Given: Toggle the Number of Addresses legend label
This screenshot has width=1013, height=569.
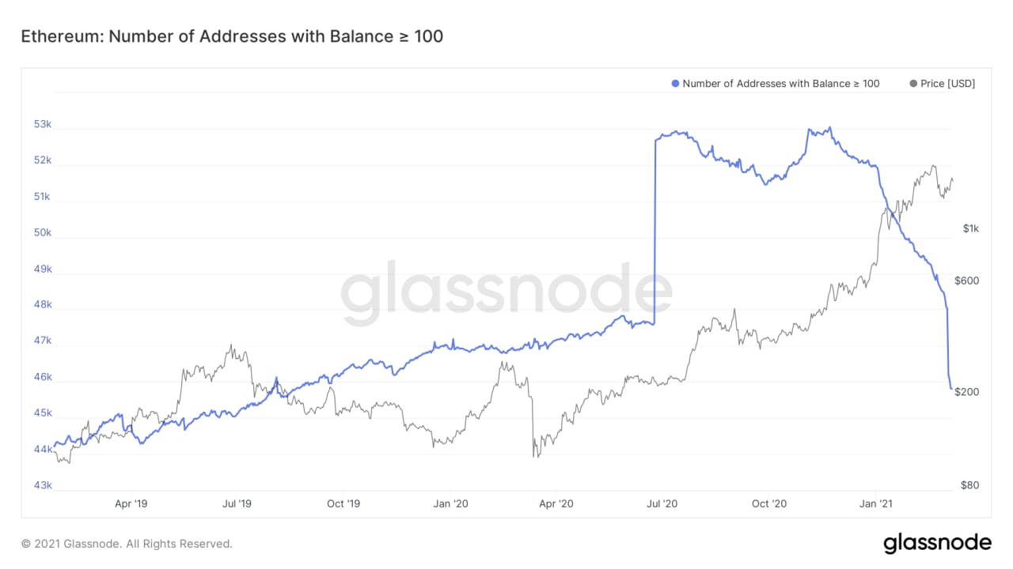Looking at the screenshot, I should (780, 84).
